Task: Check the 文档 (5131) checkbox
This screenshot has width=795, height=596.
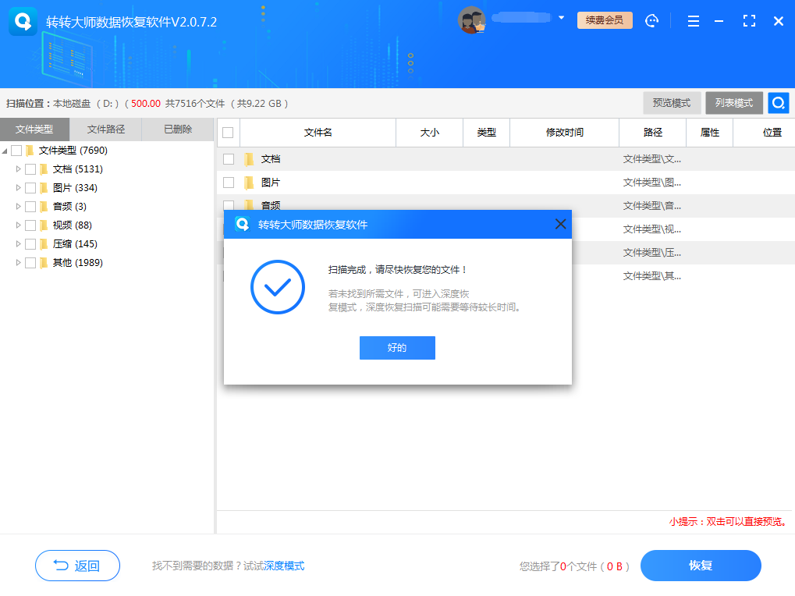Action: click(30, 169)
